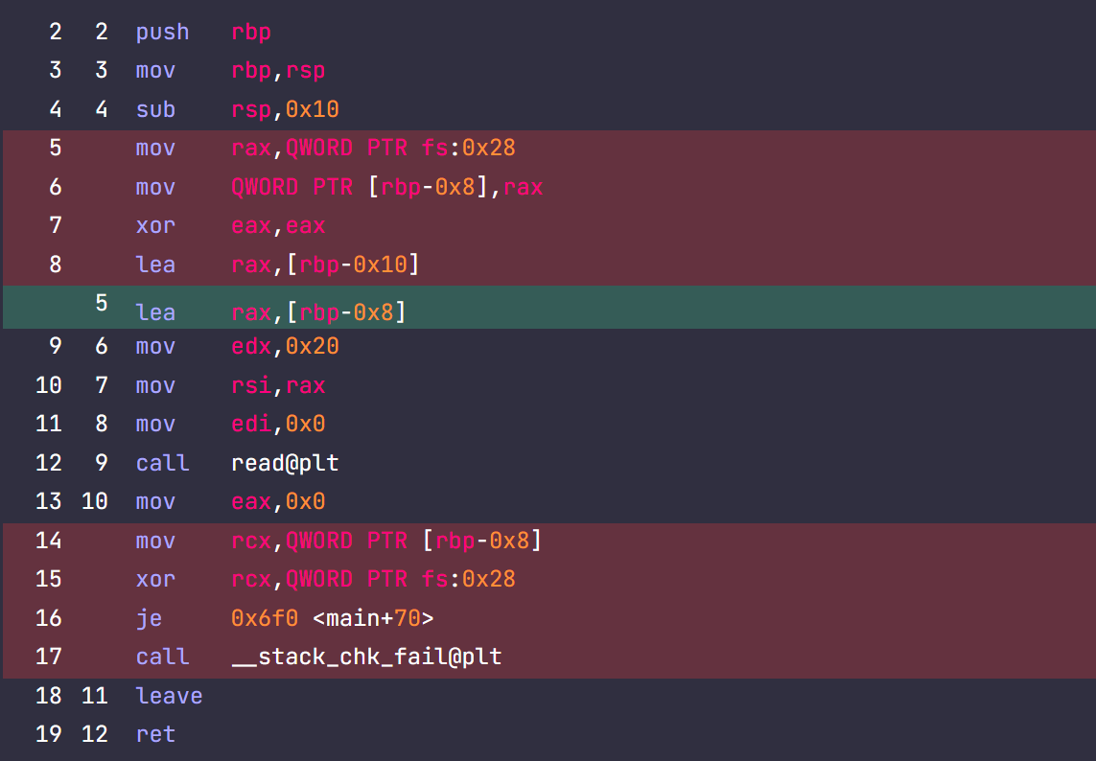Select the je instruction mnemonic
The width and height of the screenshot is (1096, 761).
[149, 618]
